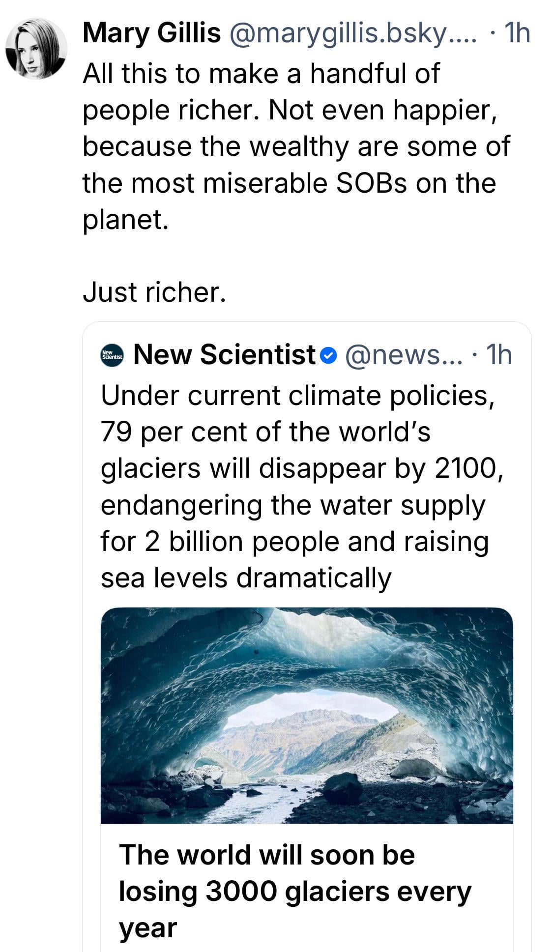Image resolution: width=554 pixels, height=952 pixels.
Task: Click the 'people richer. Not even happier' line
Action: coord(290,110)
